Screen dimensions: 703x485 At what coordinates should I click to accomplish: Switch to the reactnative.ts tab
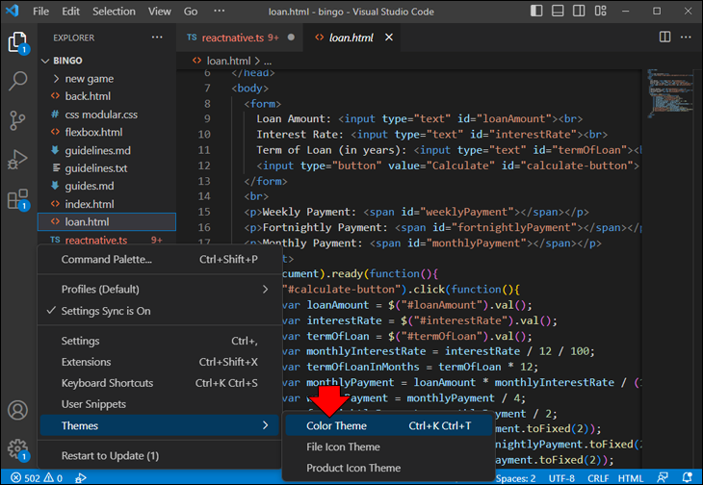[241, 38]
